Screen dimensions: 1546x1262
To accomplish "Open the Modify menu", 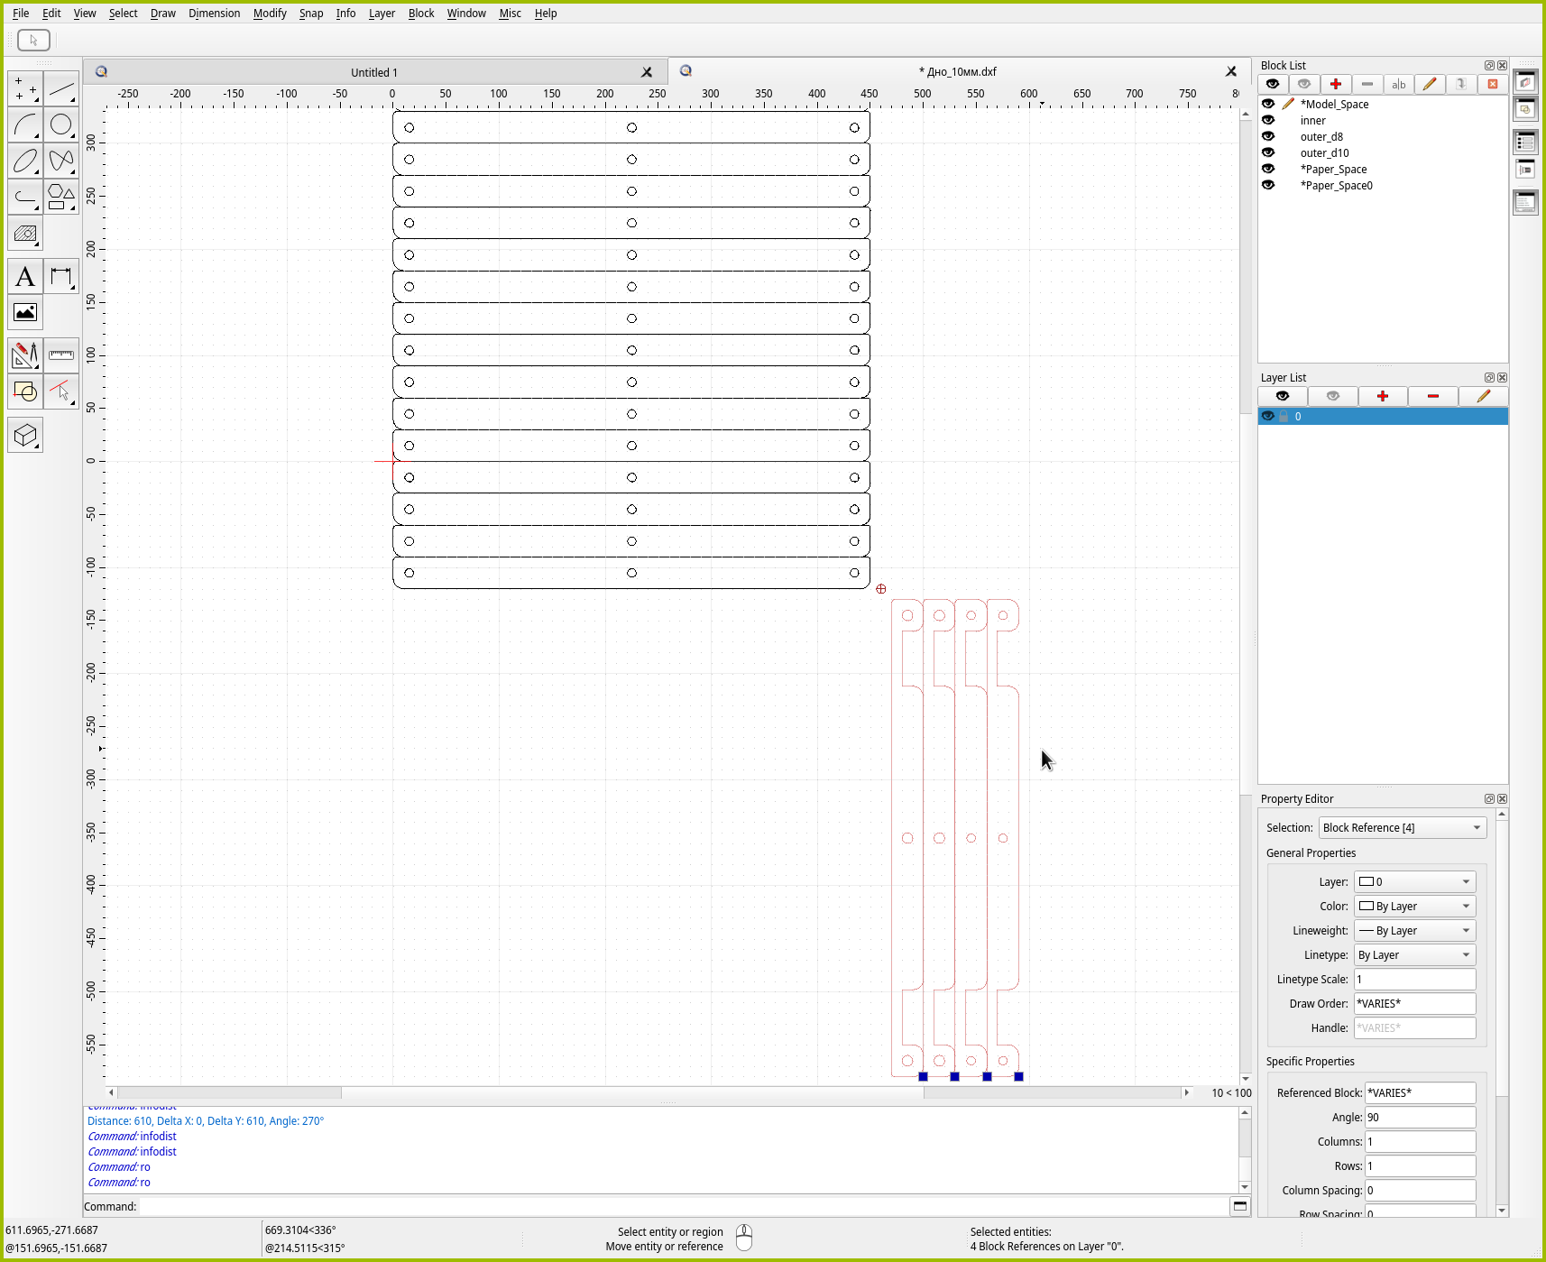I will 269,14.
